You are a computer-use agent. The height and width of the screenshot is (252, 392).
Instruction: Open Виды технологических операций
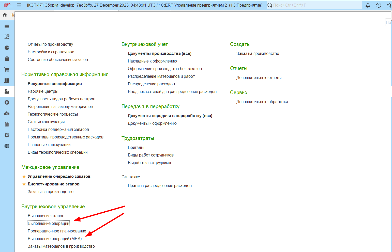click(x=57, y=152)
